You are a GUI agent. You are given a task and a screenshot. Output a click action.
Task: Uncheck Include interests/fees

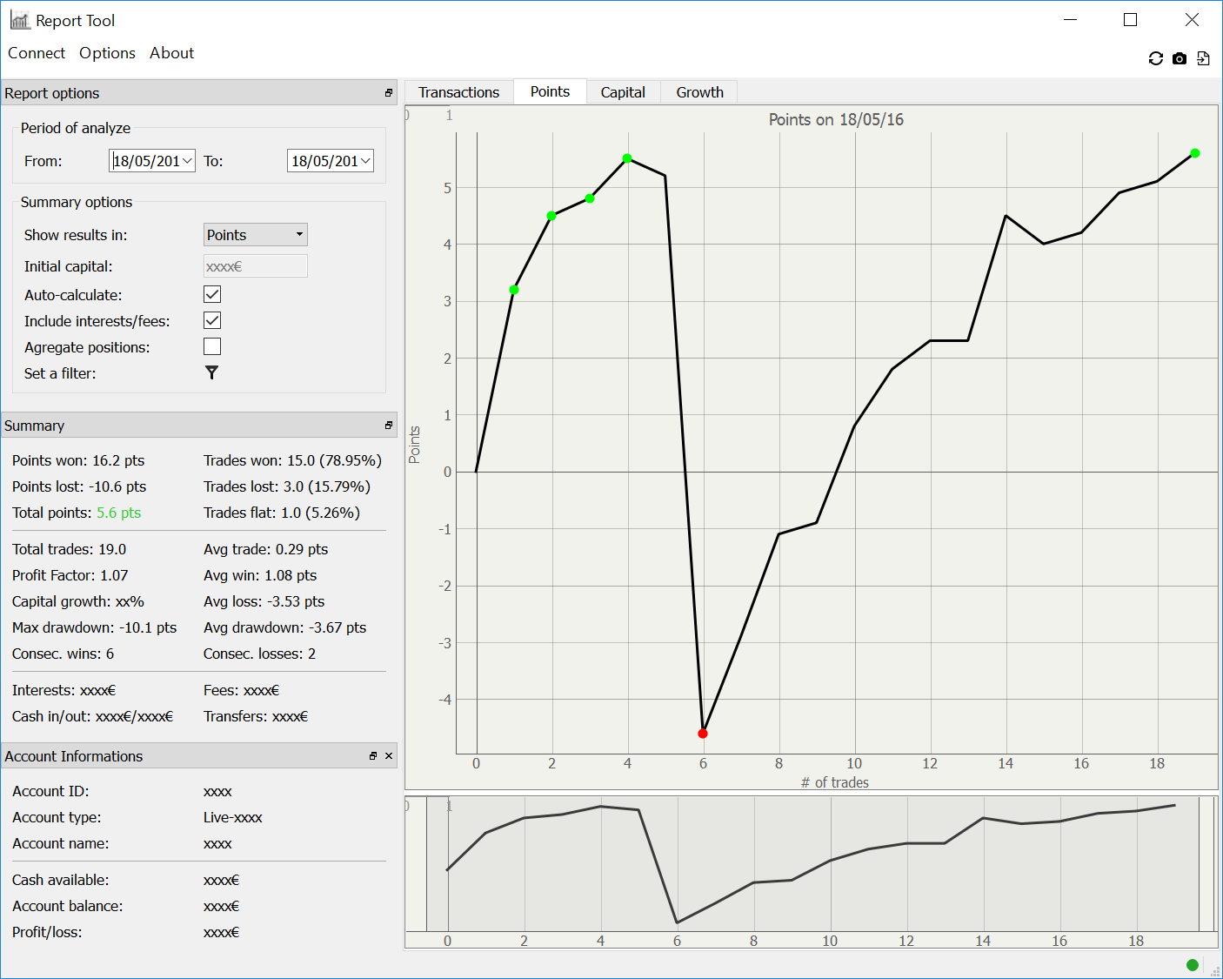(x=212, y=320)
